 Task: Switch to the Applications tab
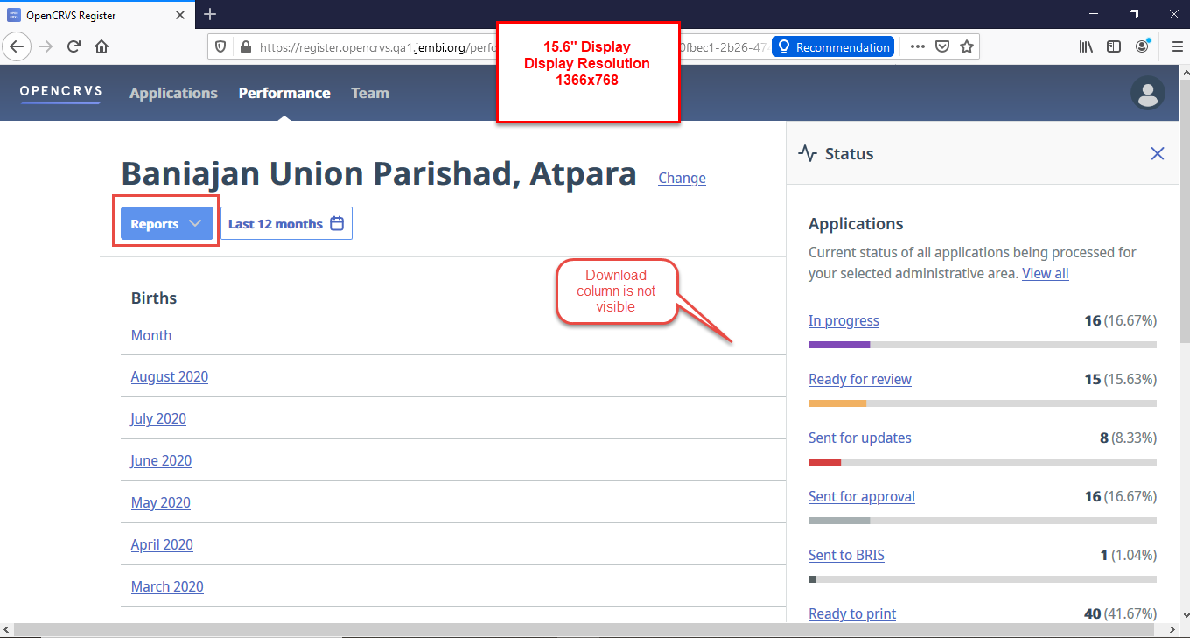coord(173,93)
